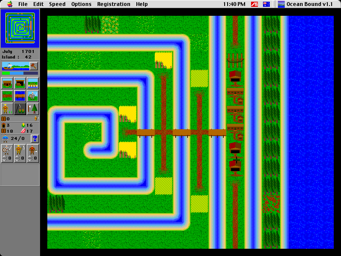Click the spiral island minimap

click(20, 28)
